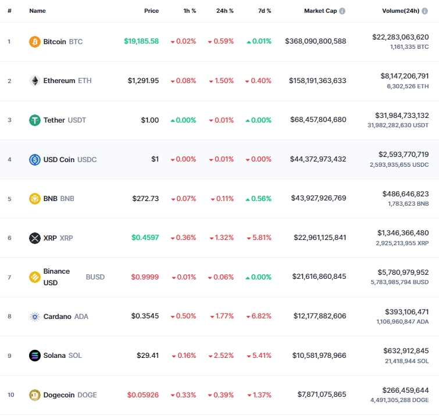Viewport: 439px width, 416px height.
Task: Sort by the 24h % column header
Action: click(x=224, y=11)
